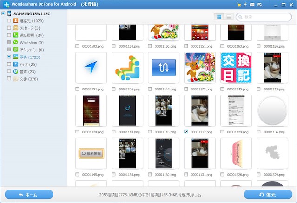The width and height of the screenshot is (297, 203).
Task: Select the CouponPoint thumbnail 00001326.png
Action: 236,153
